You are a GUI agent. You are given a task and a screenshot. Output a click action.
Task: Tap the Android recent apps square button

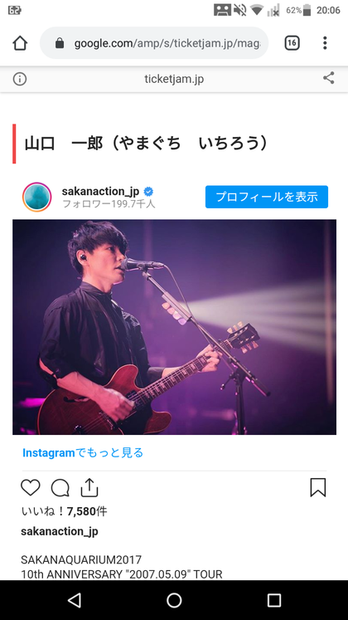(273, 600)
